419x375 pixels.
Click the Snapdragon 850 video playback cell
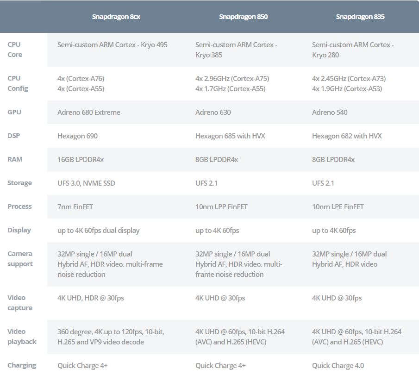pos(240,337)
